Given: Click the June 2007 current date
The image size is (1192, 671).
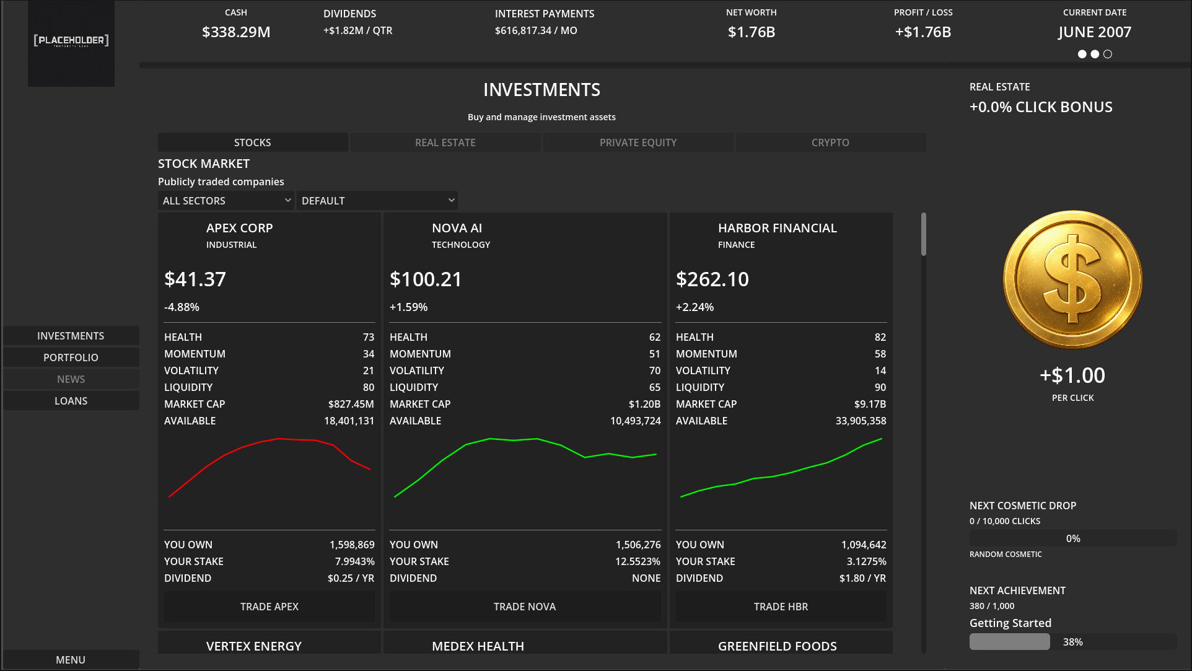Looking at the screenshot, I should pos(1095,32).
